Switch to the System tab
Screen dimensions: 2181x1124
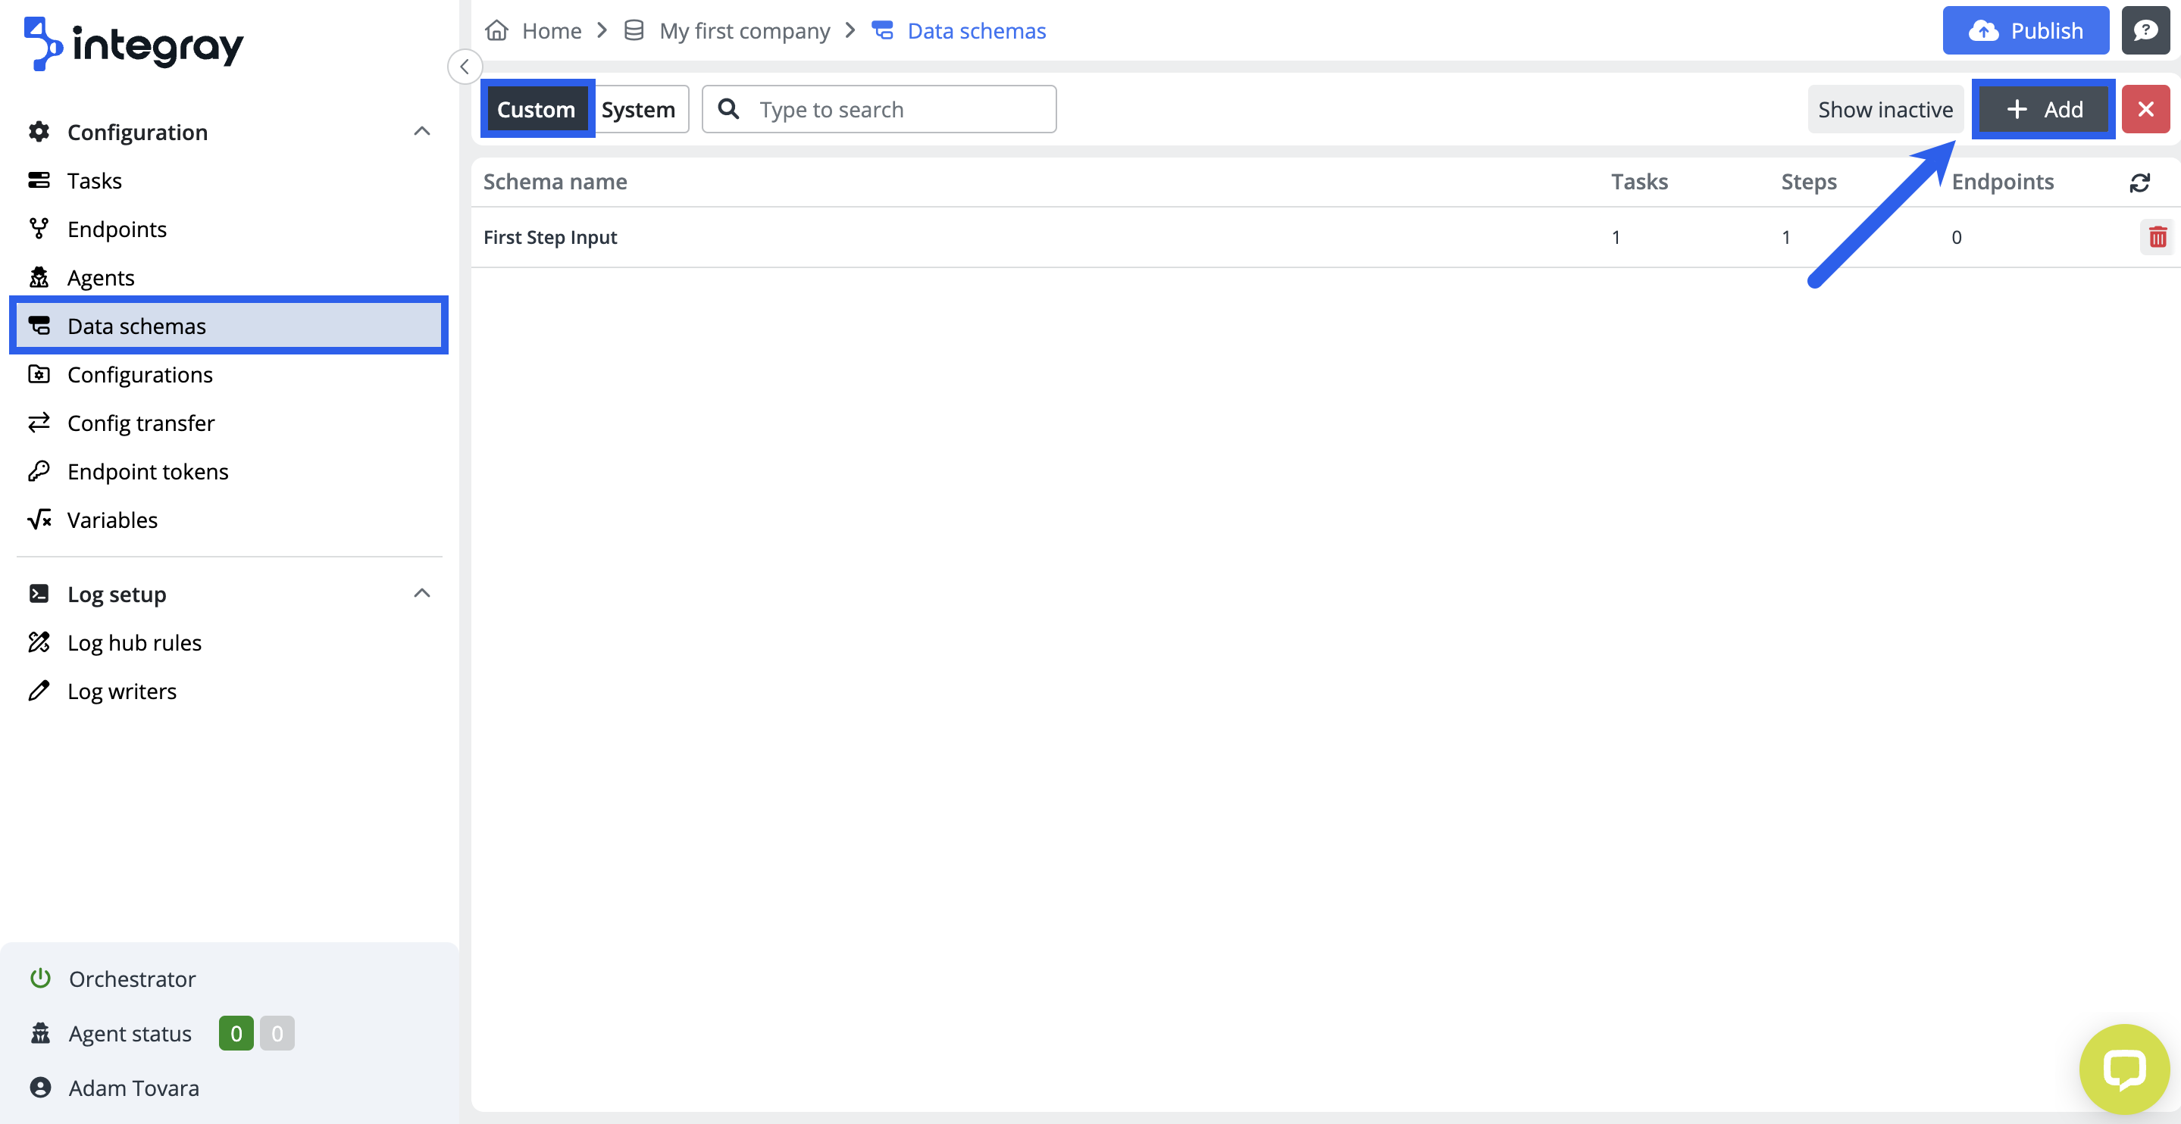click(637, 109)
